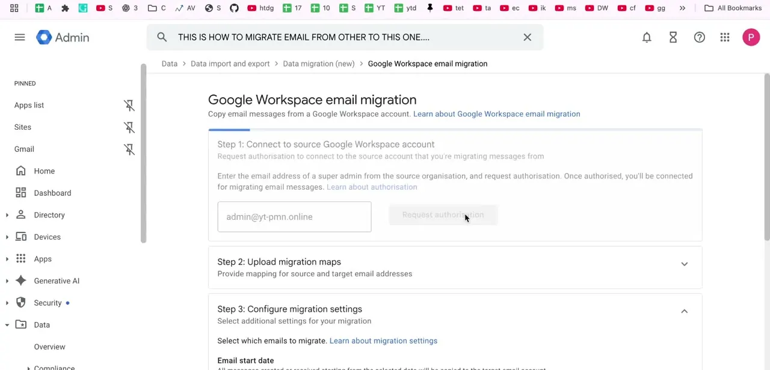Viewport: 770px width, 370px height.
Task: Open the C folder bookmark
Action: click(x=157, y=8)
